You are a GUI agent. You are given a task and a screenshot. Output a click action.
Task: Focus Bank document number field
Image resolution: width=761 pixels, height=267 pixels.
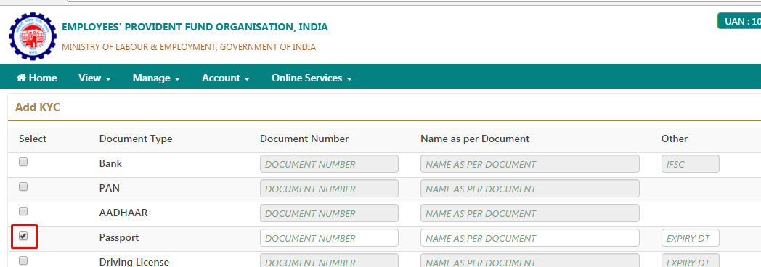(x=329, y=164)
